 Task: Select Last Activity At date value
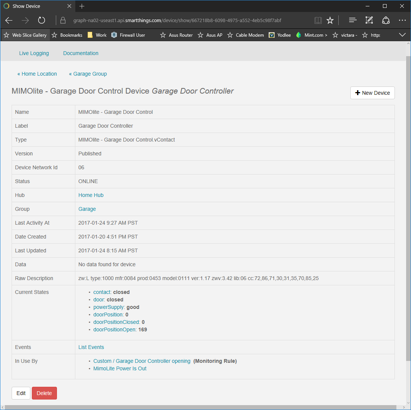tap(108, 223)
